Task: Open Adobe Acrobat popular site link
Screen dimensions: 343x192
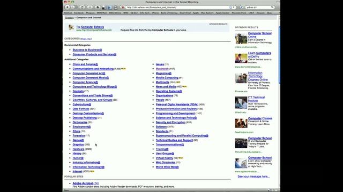Action: click(86, 183)
